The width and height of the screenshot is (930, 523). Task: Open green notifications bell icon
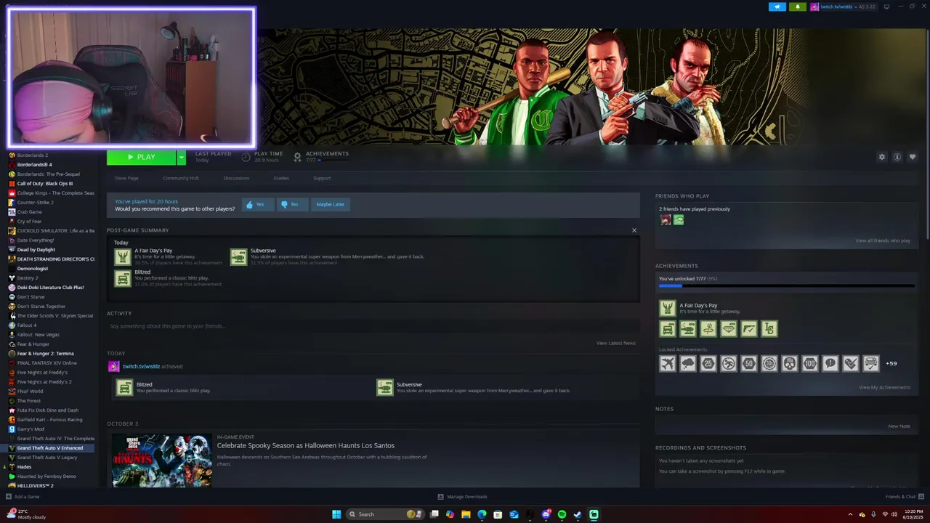(798, 7)
